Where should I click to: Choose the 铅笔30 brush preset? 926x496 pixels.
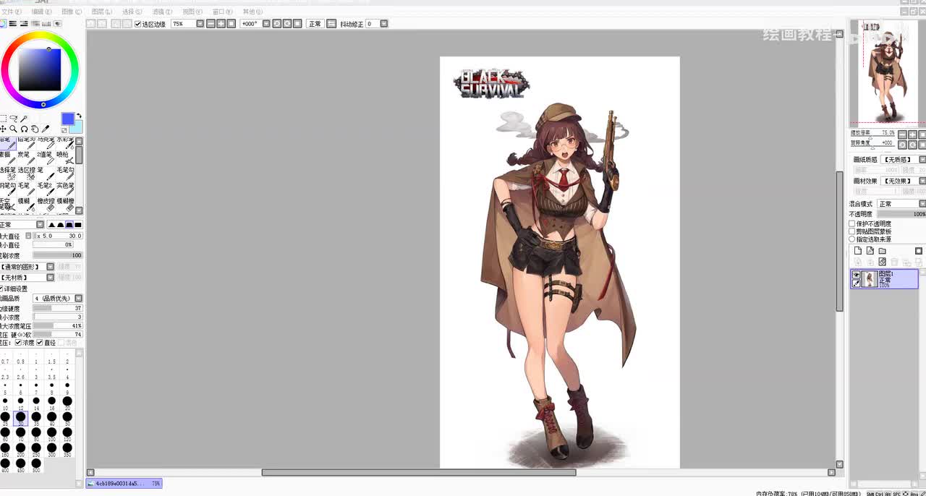click(27, 143)
